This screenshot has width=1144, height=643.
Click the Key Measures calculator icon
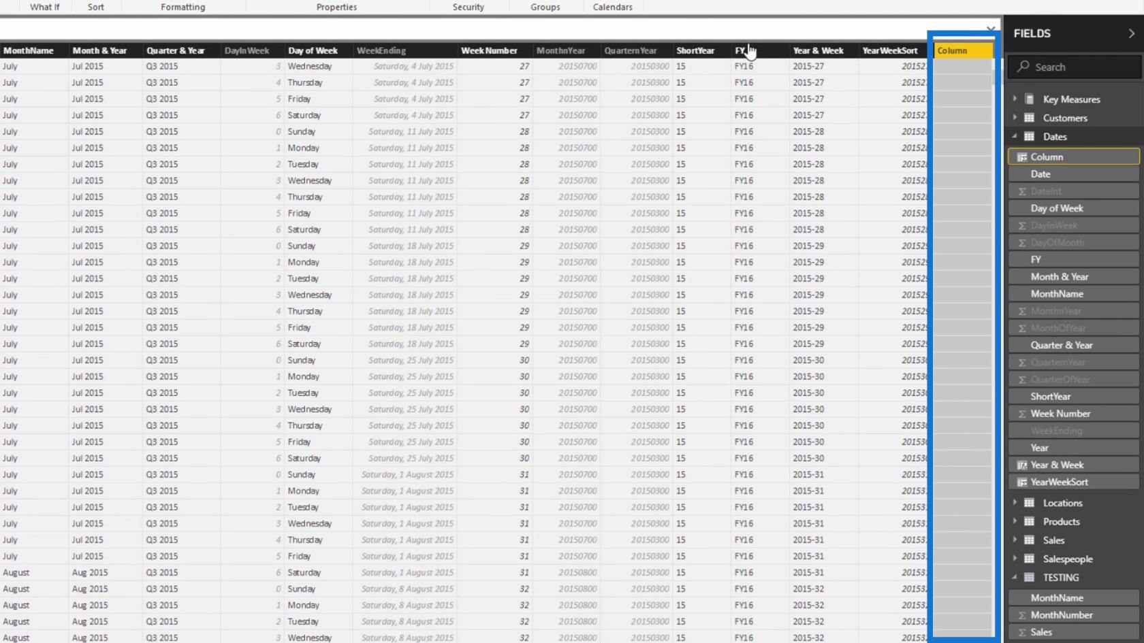point(1030,99)
